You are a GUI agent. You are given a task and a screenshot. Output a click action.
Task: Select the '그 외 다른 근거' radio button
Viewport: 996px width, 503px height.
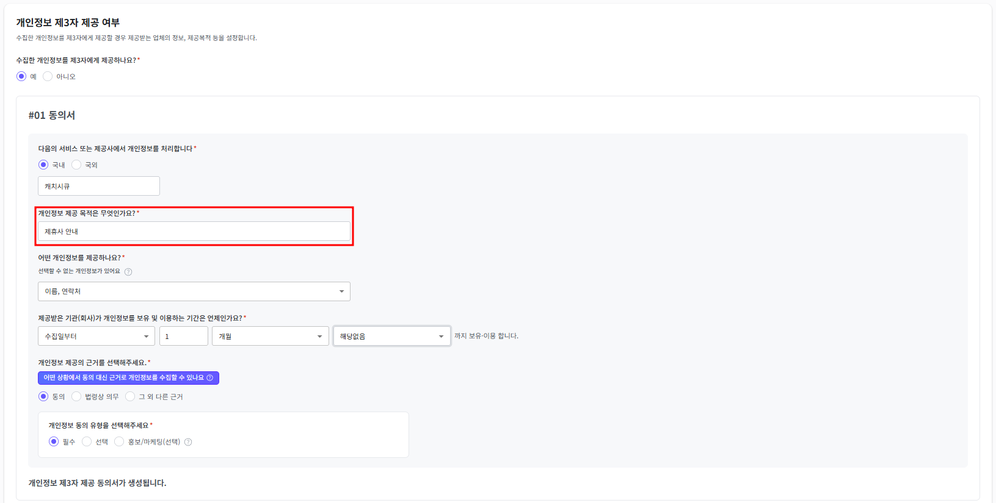pyautogui.click(x=130, y=396)
